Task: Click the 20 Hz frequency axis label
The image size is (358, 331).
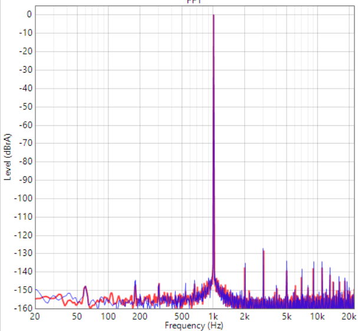Action: (35, 317)
